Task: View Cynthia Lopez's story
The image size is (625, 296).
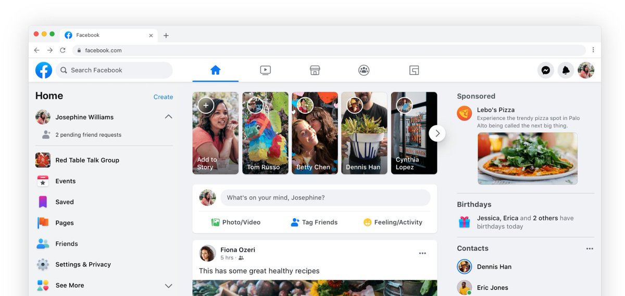Action: click(x=414, y=133)
